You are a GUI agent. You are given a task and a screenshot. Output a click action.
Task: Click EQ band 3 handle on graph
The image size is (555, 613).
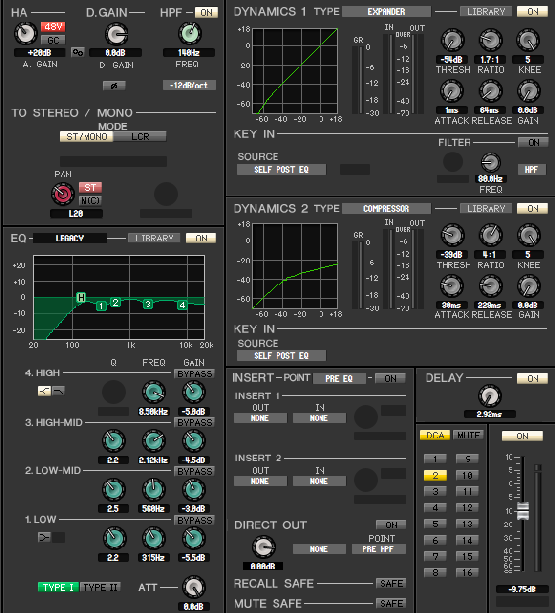pyautogui.click(x=148, y=304)
